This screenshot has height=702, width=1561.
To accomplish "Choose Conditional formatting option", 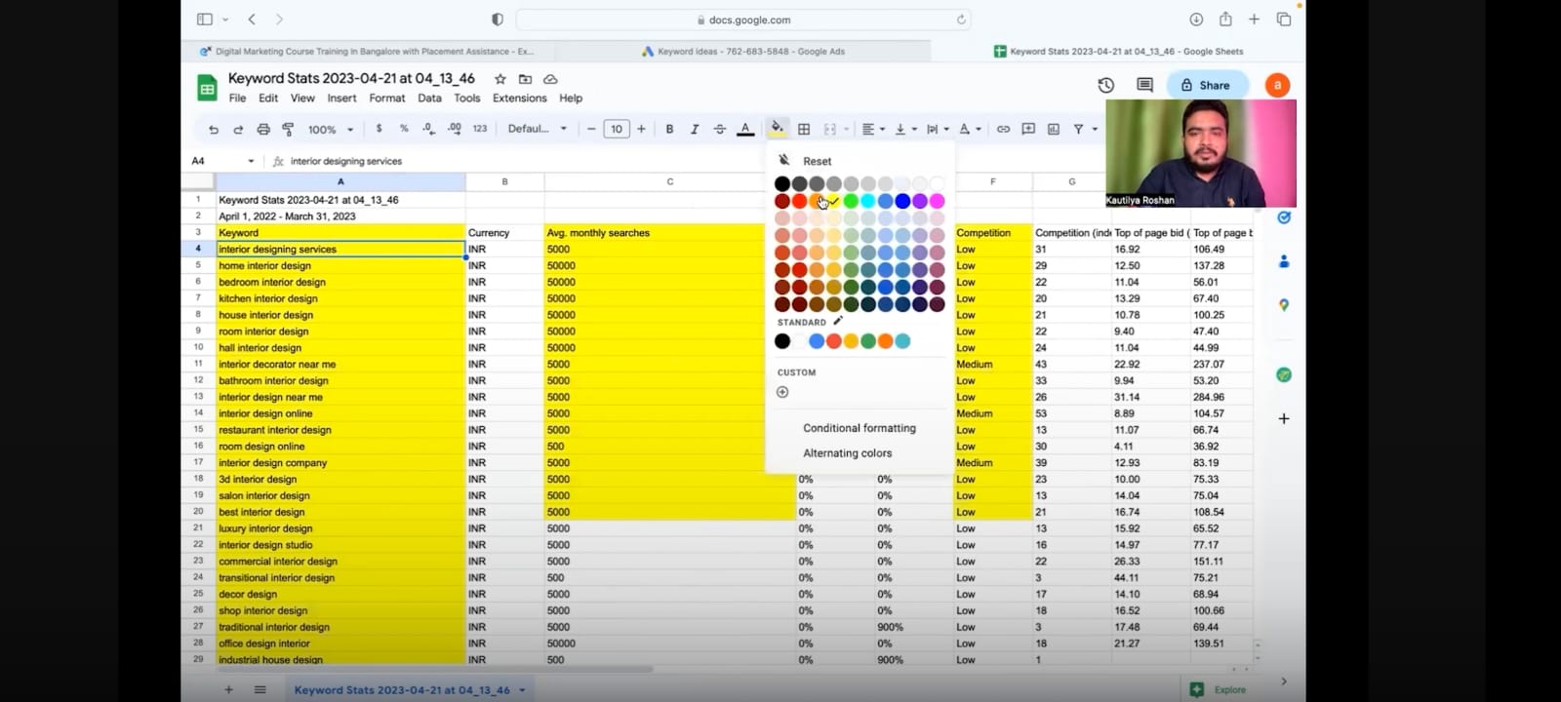I will [859, 428].
